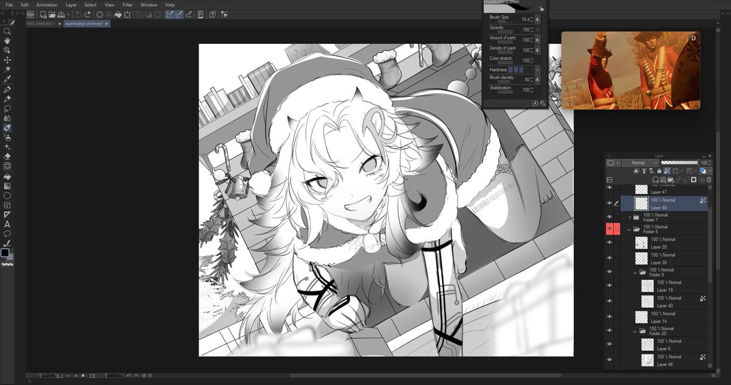The image size is (731, 385).
Task: Open Sub Tool Detail wrench icon
Action: (542, 103)
